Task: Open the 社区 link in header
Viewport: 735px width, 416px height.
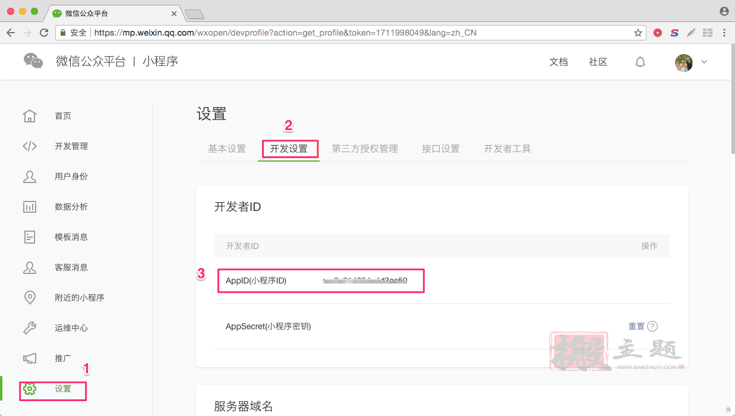Action: [598, 62]
